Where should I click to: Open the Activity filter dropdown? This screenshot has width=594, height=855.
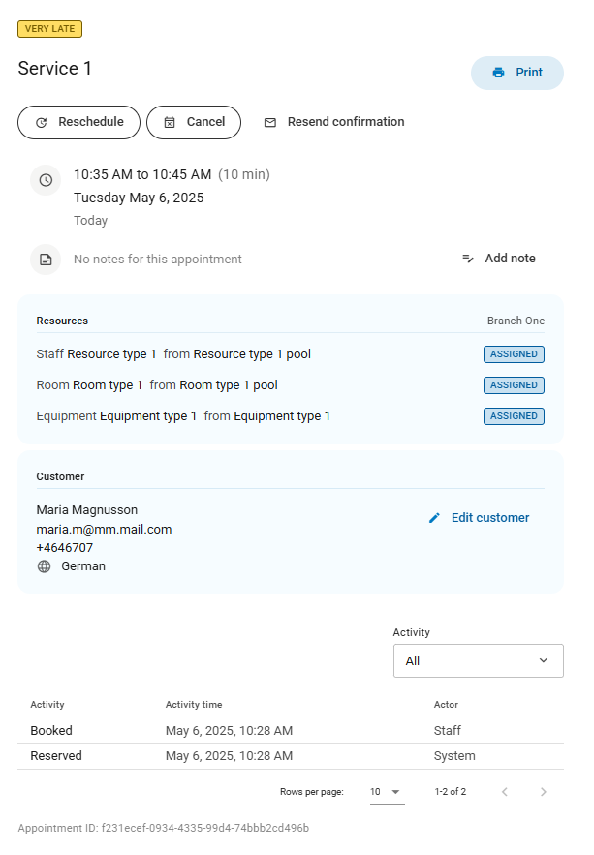pyautogui.click(x=478, y=661)
